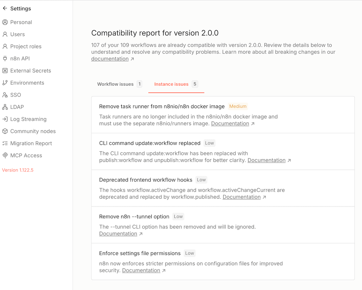This screenshot has width=362, height=290.
Task: Open Environments branch icon
Action: (5, 83)
